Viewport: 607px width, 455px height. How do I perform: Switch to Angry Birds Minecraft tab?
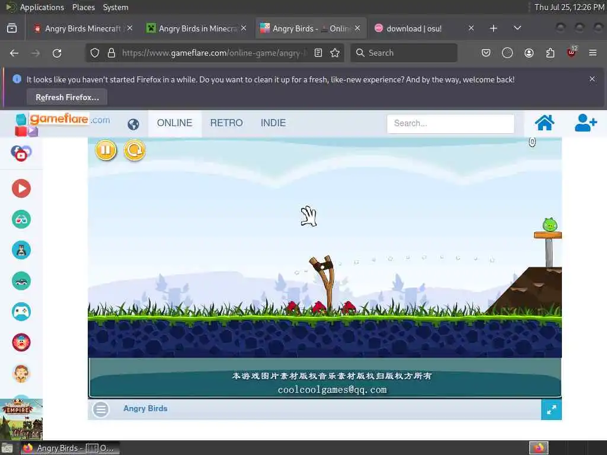coord(83,28)
